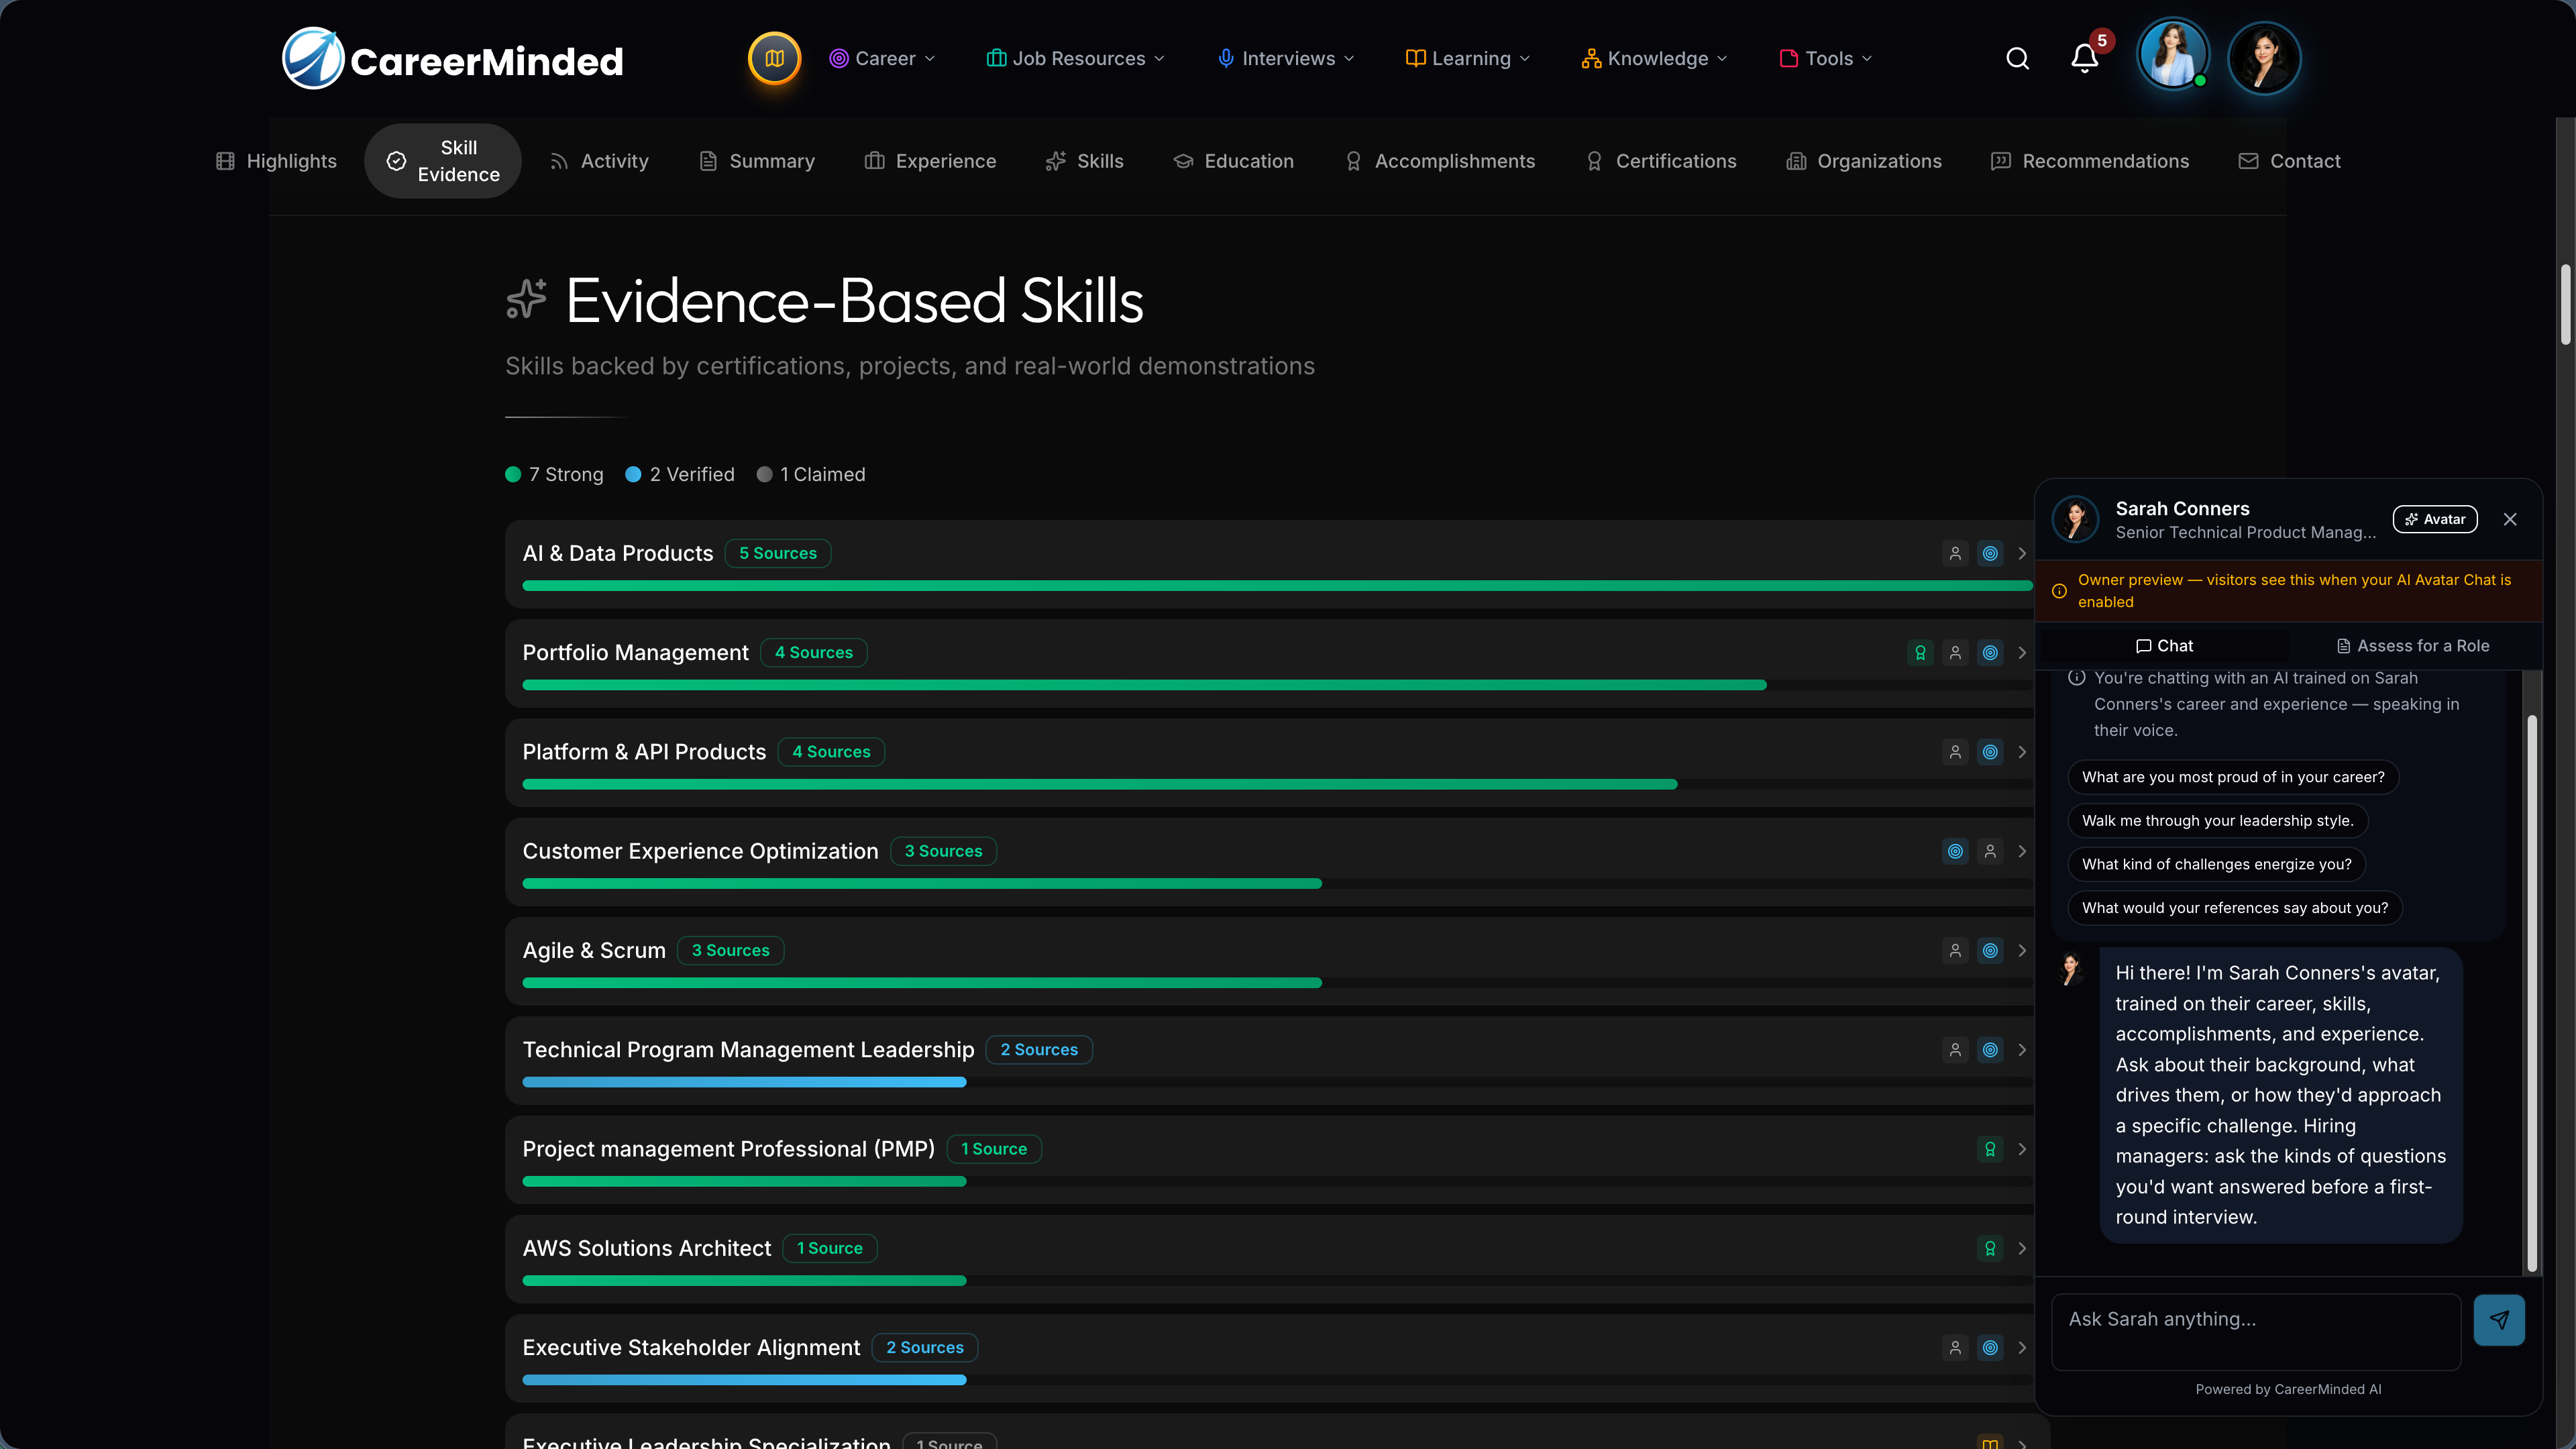Expand the Portfolio Management chevron
The image size is (2576, 1449).
click(2022, 653)
